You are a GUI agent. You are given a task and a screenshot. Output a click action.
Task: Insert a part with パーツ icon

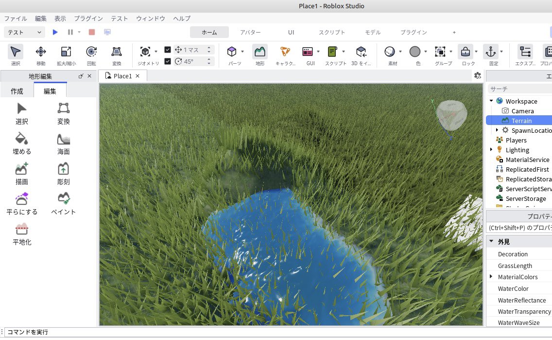pyautogui.click(x=232, y=52)
